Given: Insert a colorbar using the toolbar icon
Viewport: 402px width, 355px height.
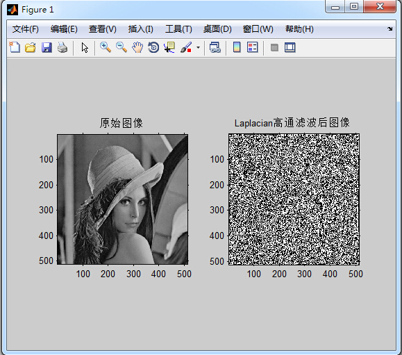Looking at the screenshot, I should [x=237, y=47].
